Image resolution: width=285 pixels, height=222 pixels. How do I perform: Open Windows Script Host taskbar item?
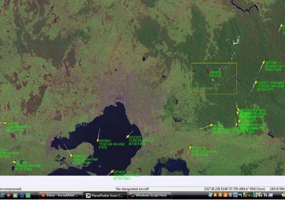click(147, 195)
